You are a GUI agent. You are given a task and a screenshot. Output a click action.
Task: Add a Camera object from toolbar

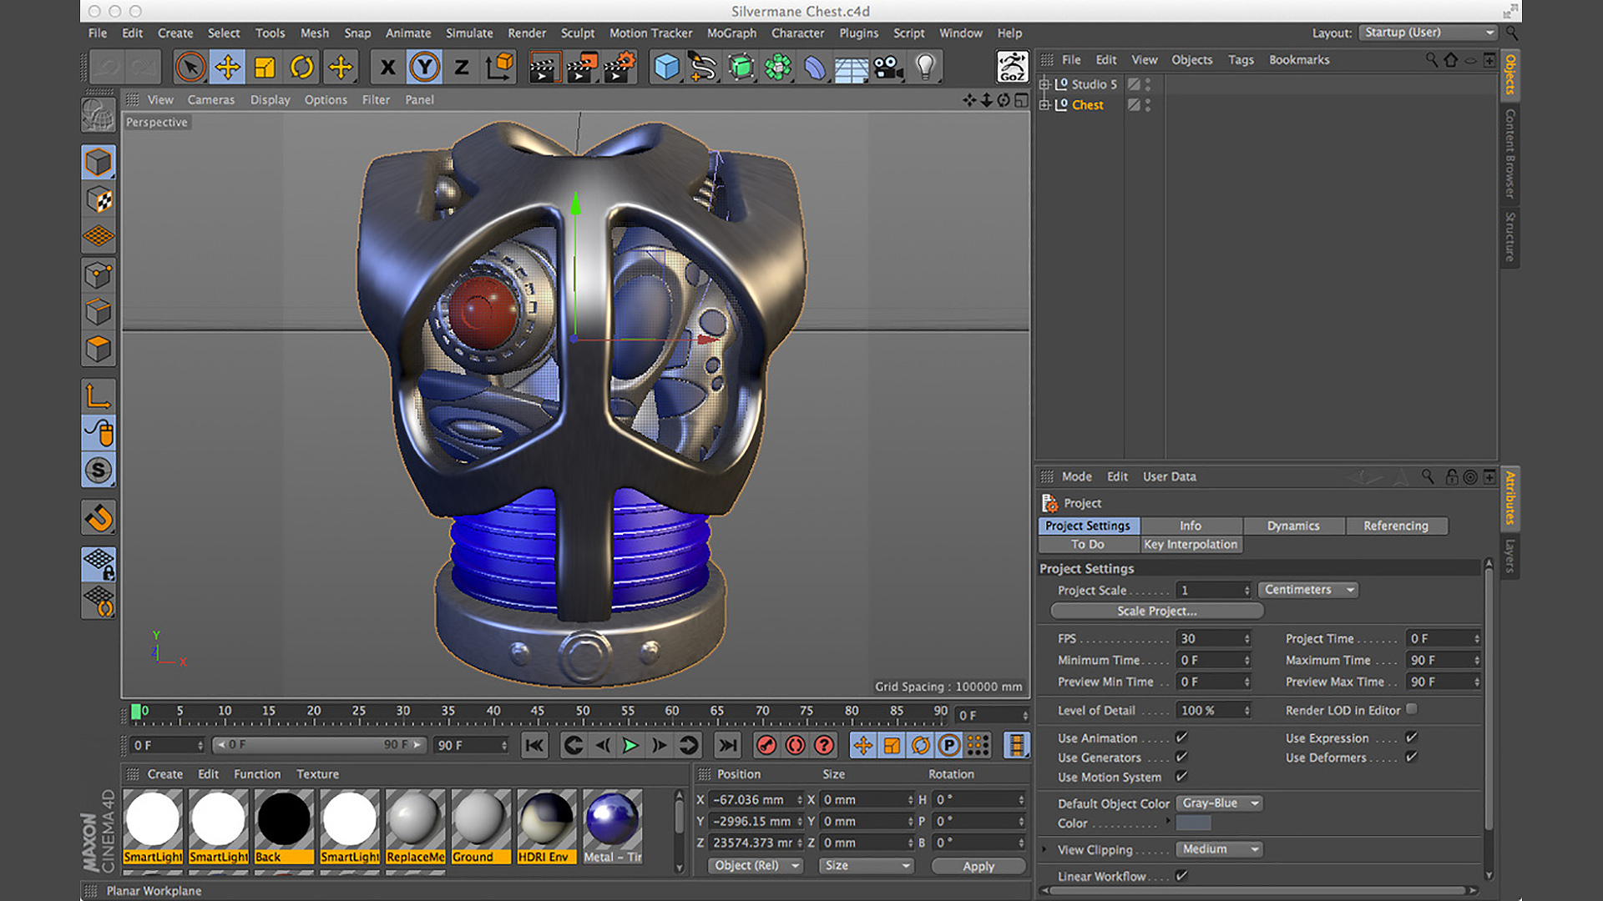[888, 67]
